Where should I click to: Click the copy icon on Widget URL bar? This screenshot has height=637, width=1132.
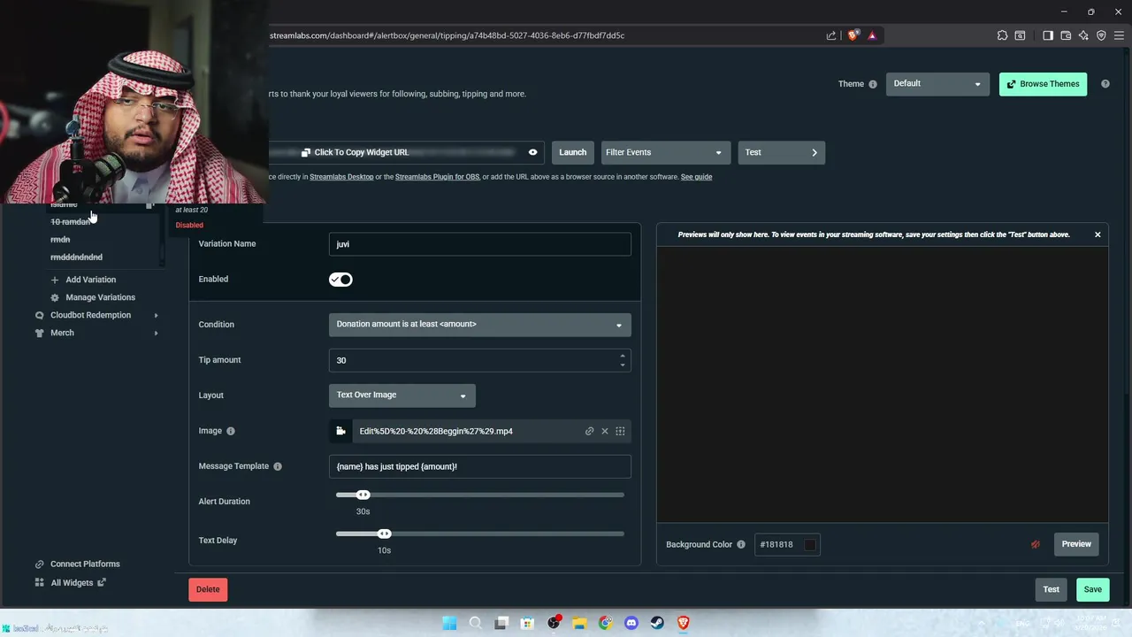click(306, 152)
